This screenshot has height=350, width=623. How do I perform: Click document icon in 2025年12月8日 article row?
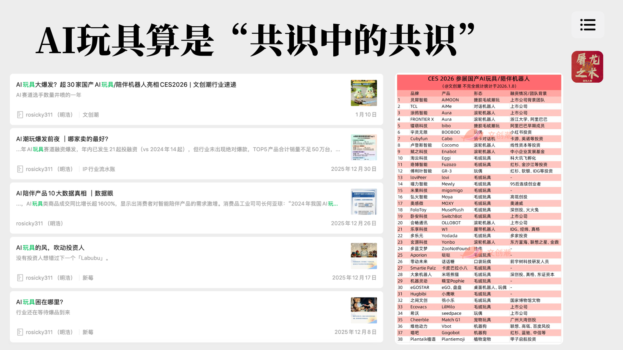point(20,332)
